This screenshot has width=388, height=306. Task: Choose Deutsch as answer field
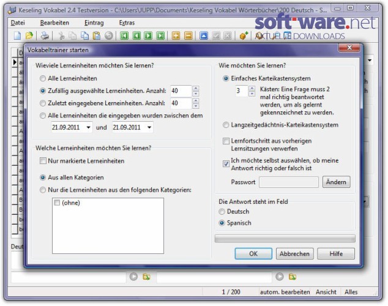click(222, 212)
